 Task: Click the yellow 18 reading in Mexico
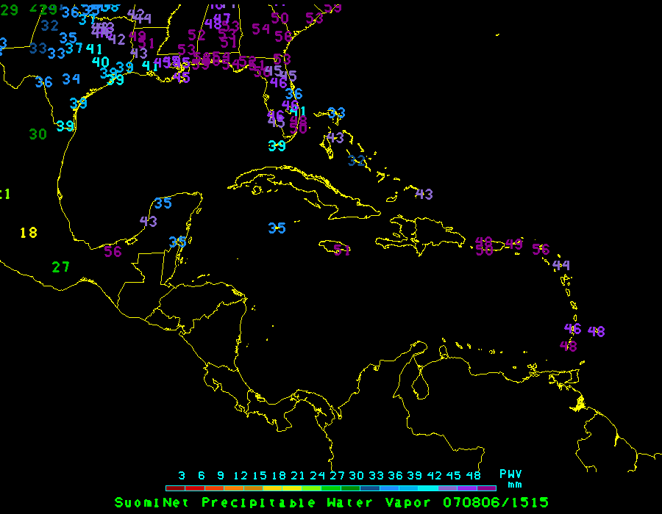coord(28,233)
